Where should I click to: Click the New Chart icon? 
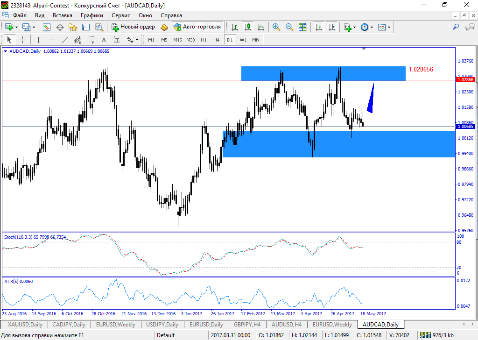(x=9, y=27)
